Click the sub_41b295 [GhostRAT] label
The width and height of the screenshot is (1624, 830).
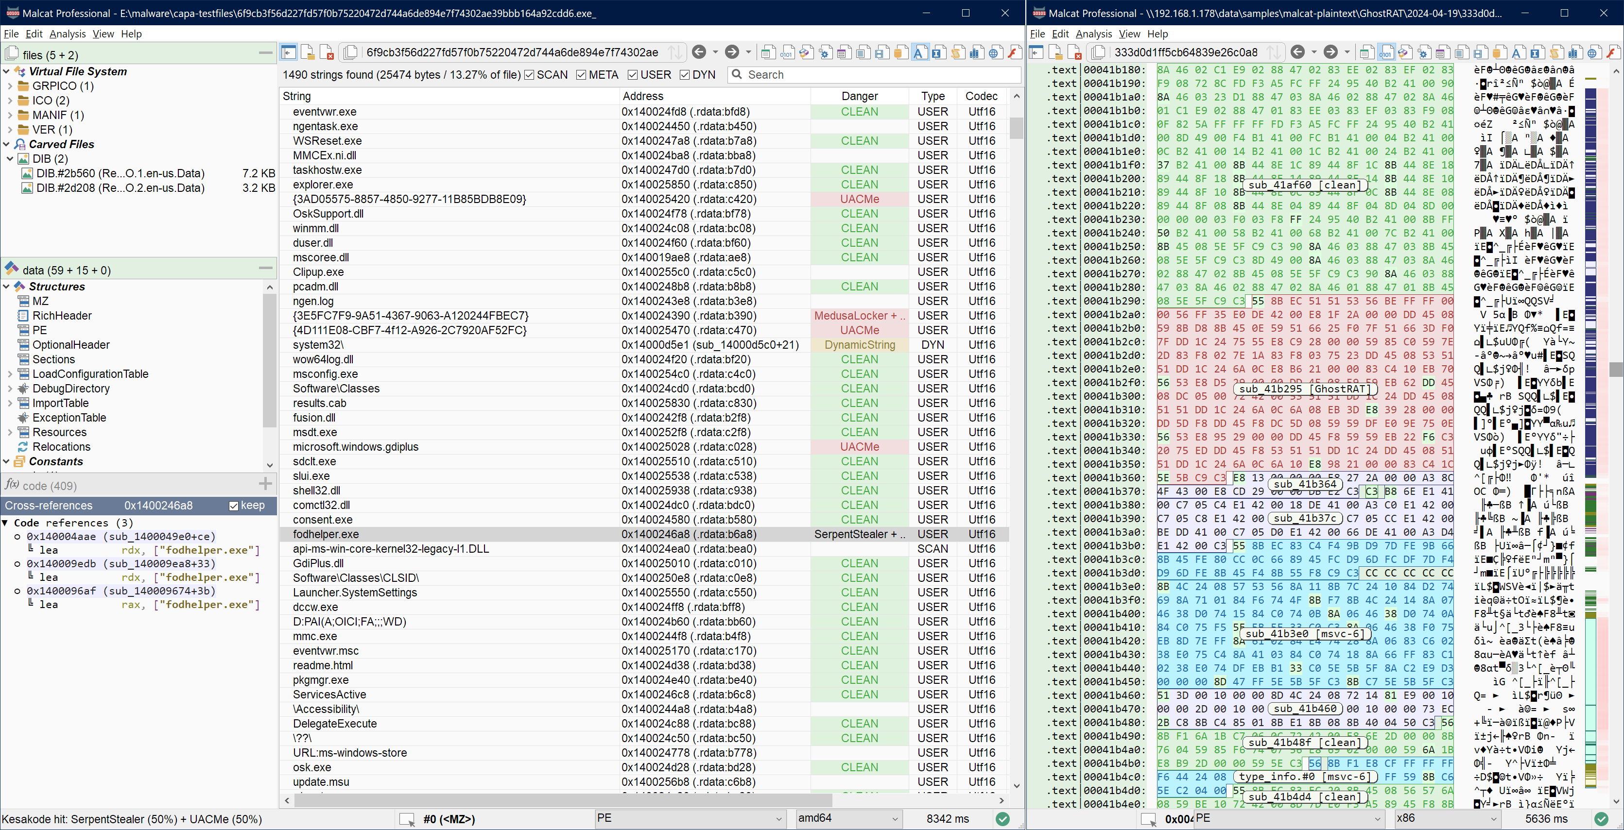tap(1306, 389)
